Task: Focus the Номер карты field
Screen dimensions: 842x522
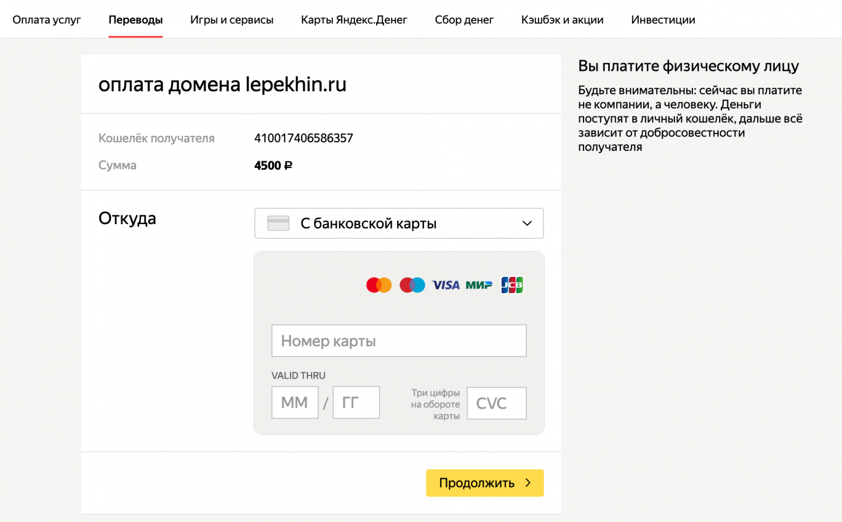Action: 399,341
